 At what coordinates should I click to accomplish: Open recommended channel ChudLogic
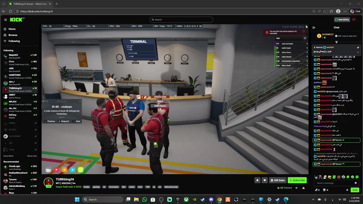20,167
